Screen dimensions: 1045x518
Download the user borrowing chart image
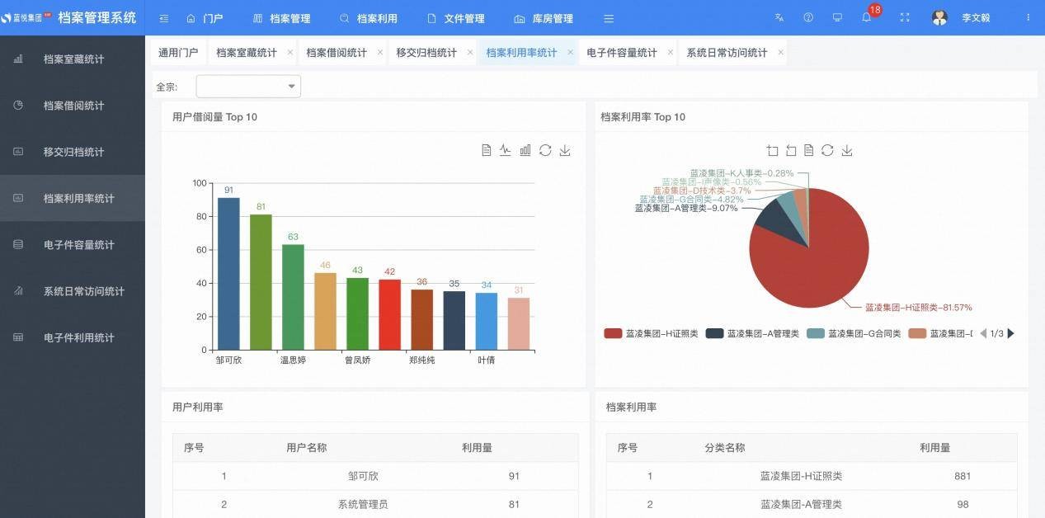point(565,150)
